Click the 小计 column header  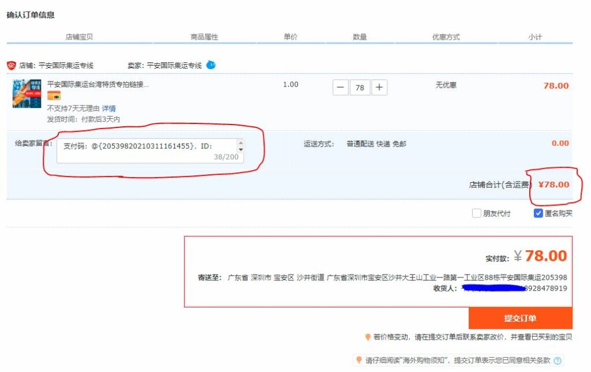tap(535, 37)
